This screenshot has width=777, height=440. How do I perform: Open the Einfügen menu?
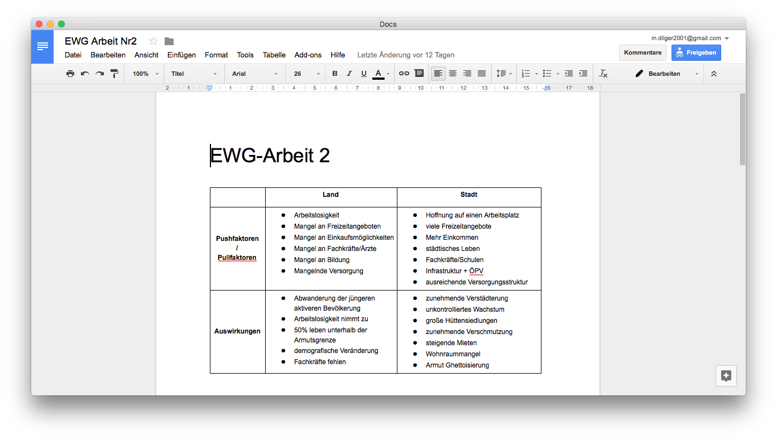point(181,55)
